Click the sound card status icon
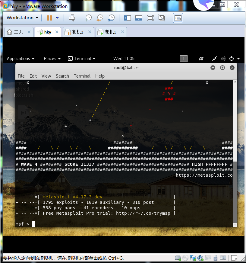Image resolution: width=246 pixels, height=263 pixels. coord(200,258)
